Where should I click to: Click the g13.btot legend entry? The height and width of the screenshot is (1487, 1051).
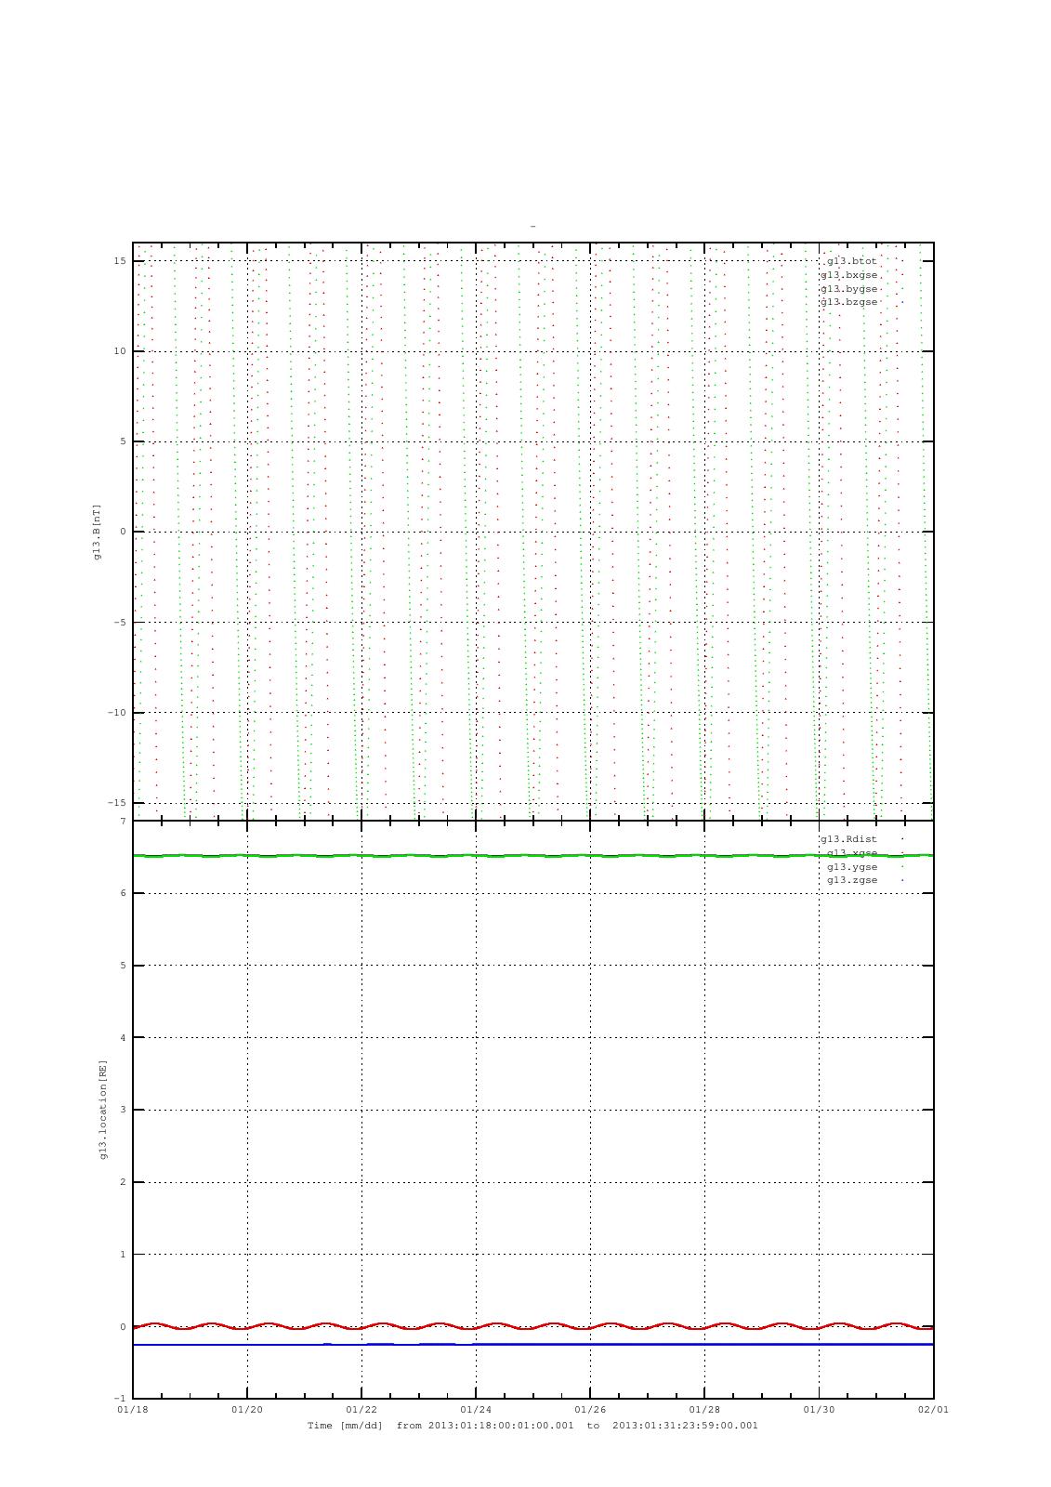(x=850, y=261)
